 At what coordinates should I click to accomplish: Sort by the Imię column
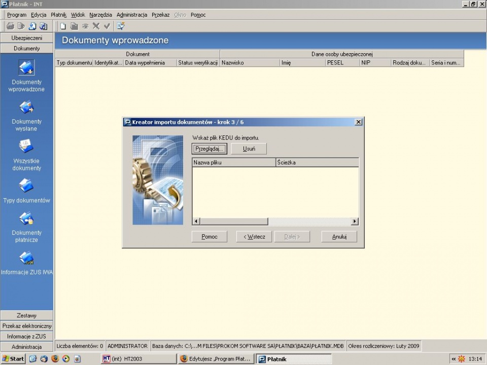point(302,63)
